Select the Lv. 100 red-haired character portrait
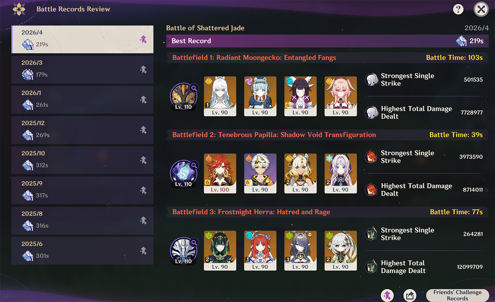This screenshot has width=495, height=302. [220, 173]
